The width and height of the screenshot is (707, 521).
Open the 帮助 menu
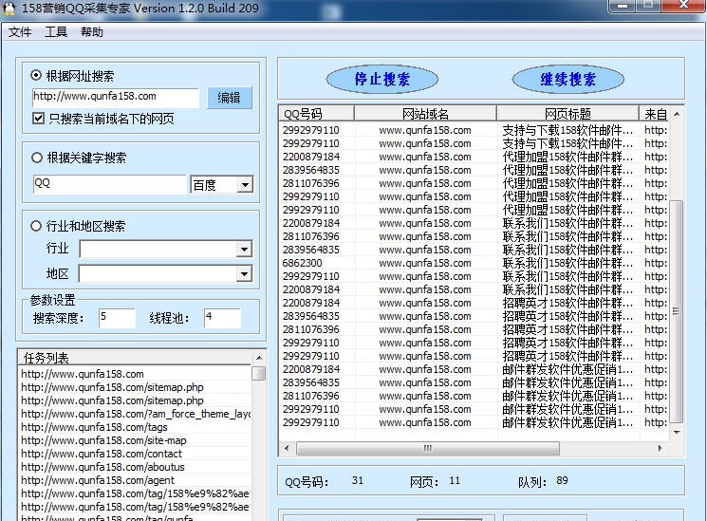click(x=92, y=32)
